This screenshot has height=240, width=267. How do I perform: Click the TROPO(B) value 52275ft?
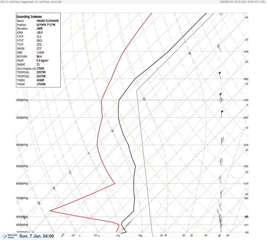click(41, 76)
